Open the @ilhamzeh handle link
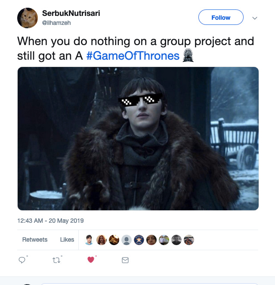Viewport: 275px width, 285px height. [56, 23]
